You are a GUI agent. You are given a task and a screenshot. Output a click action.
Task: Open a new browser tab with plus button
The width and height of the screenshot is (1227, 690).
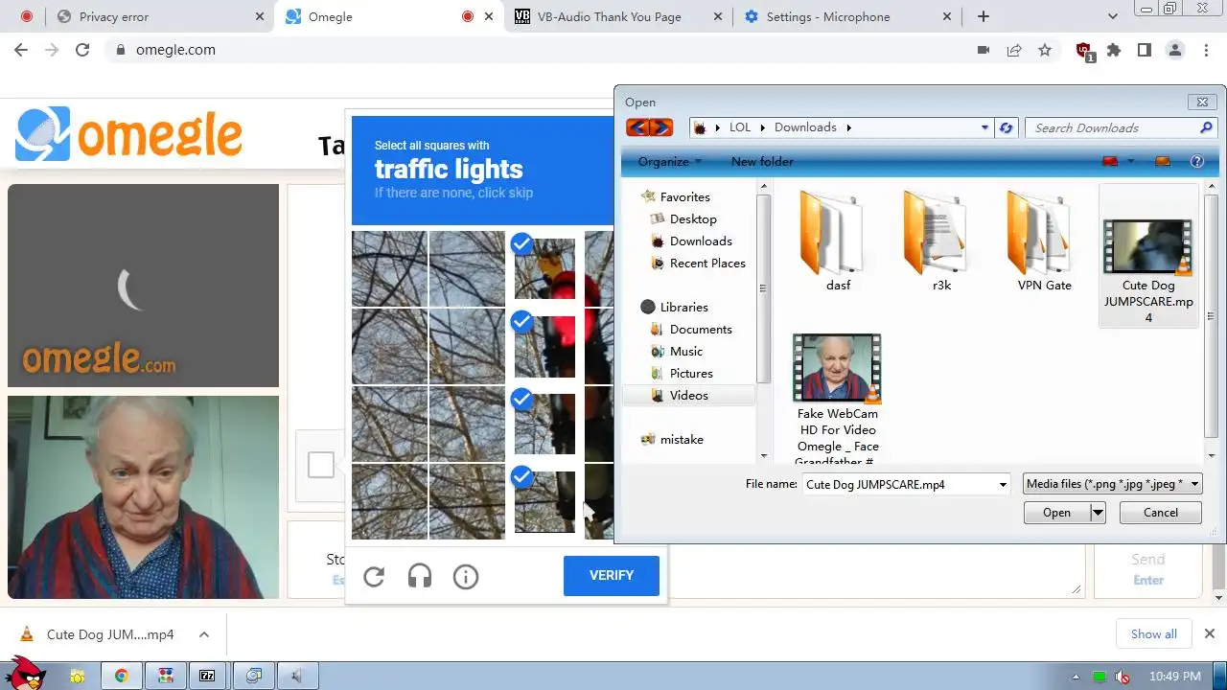984,16
